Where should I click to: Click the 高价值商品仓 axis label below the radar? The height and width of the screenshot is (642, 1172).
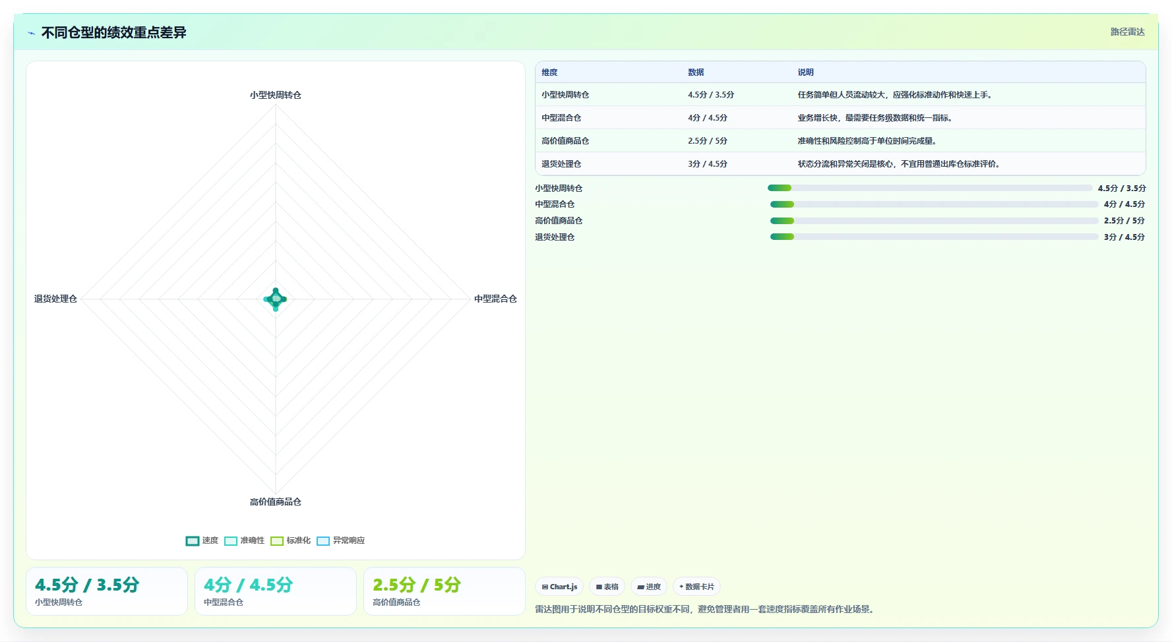(276, 502)
